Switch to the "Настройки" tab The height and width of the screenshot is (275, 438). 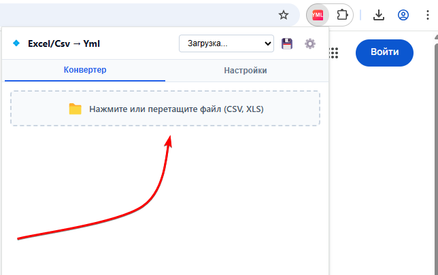click(x=246, y=70)
